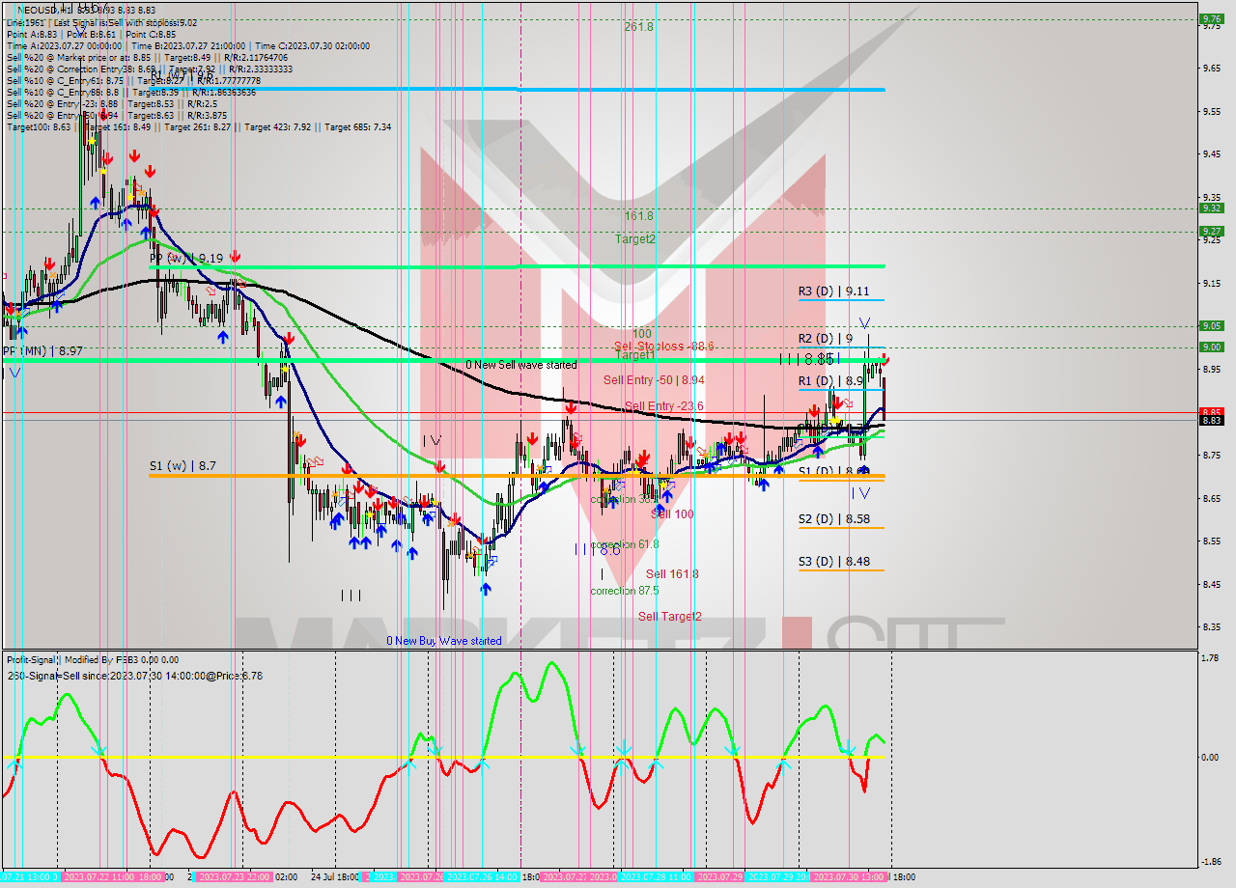Select the PP (w) | 9.19 pivot label
Image resolution: width=1236 pixels, height=888 pixels.
click(186, 258)
